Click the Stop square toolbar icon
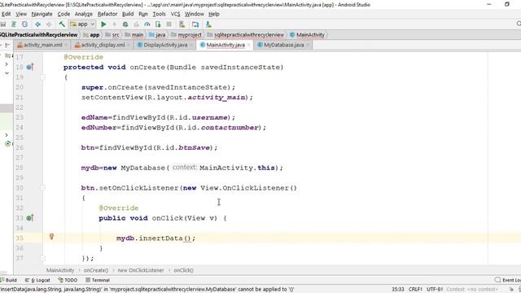This screenshot has width=521, height=293. pos(169,24)
